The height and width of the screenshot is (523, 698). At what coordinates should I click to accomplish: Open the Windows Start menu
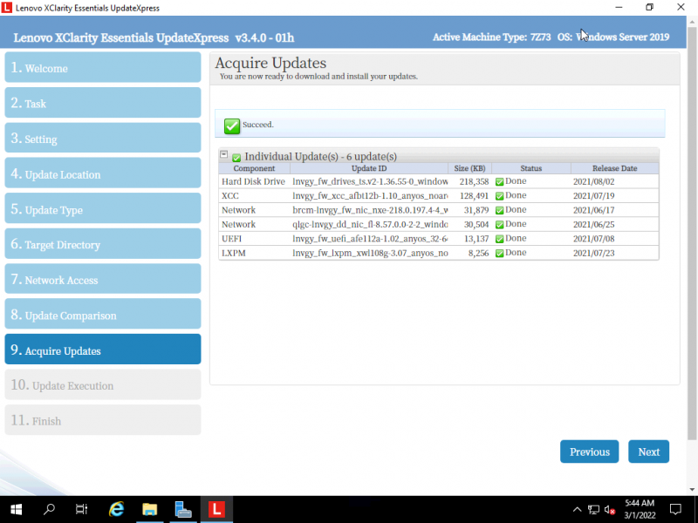coord(16,509)
